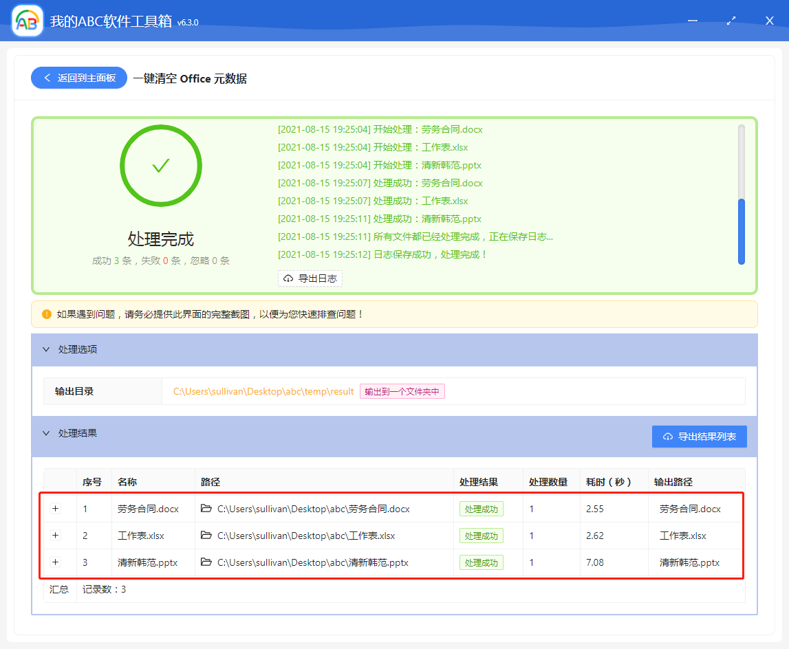The width and height of the screenshot is (789, 649).
Task: Click the 导出结果列表 button
Action: click(700, 436)
